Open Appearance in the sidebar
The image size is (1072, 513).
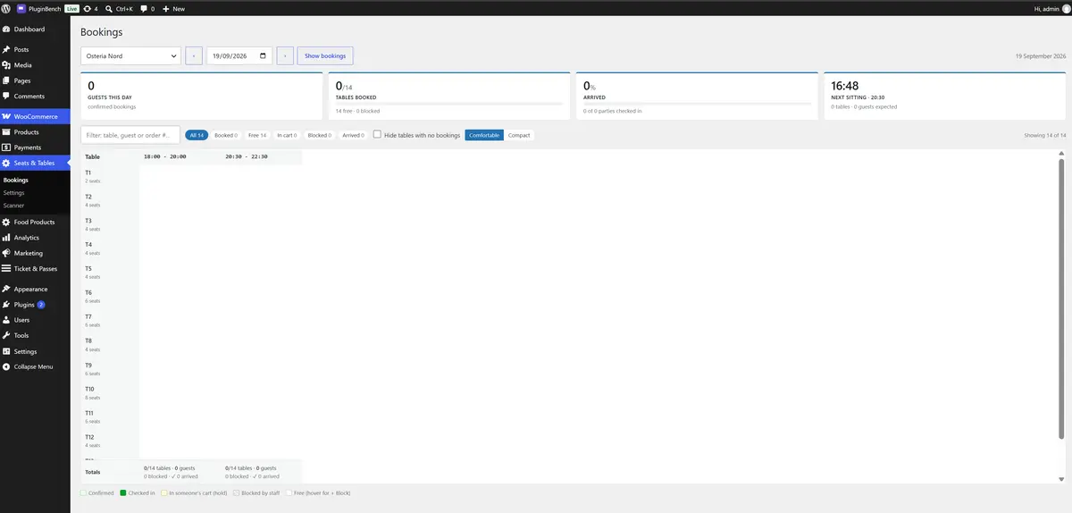35,289
